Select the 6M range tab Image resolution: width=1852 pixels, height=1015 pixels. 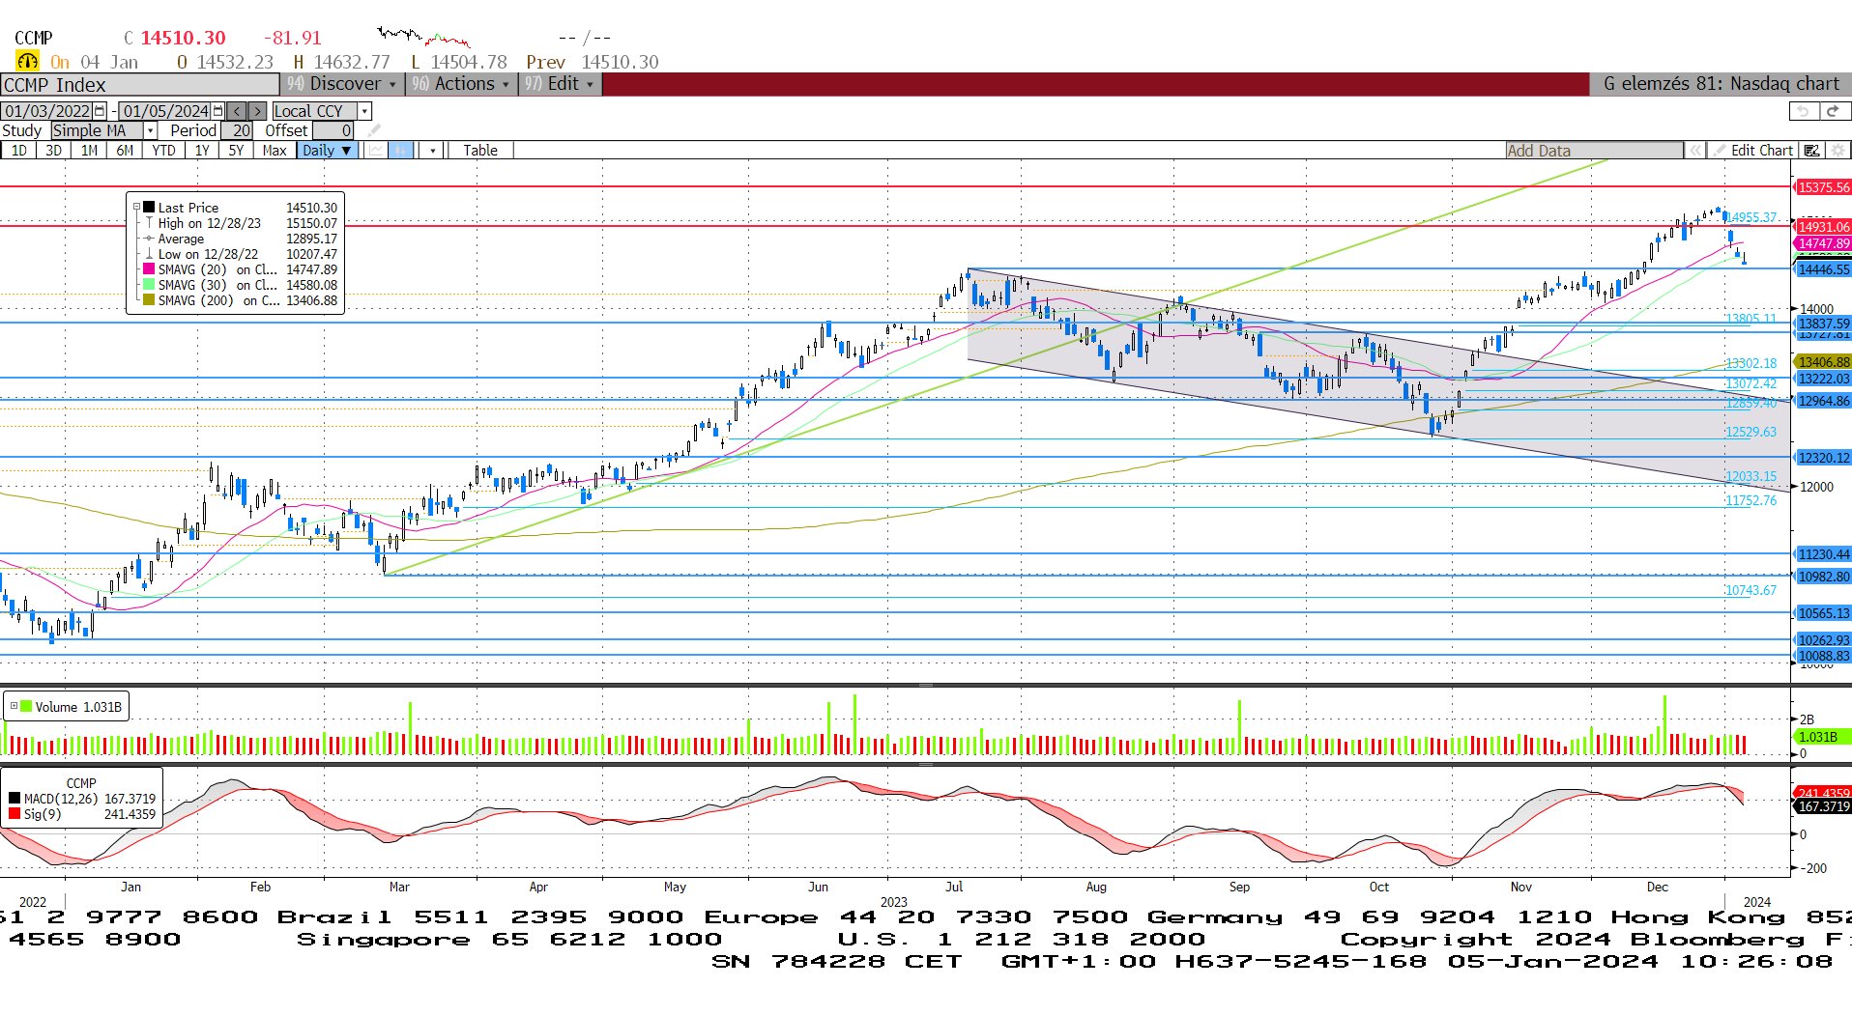125,151
